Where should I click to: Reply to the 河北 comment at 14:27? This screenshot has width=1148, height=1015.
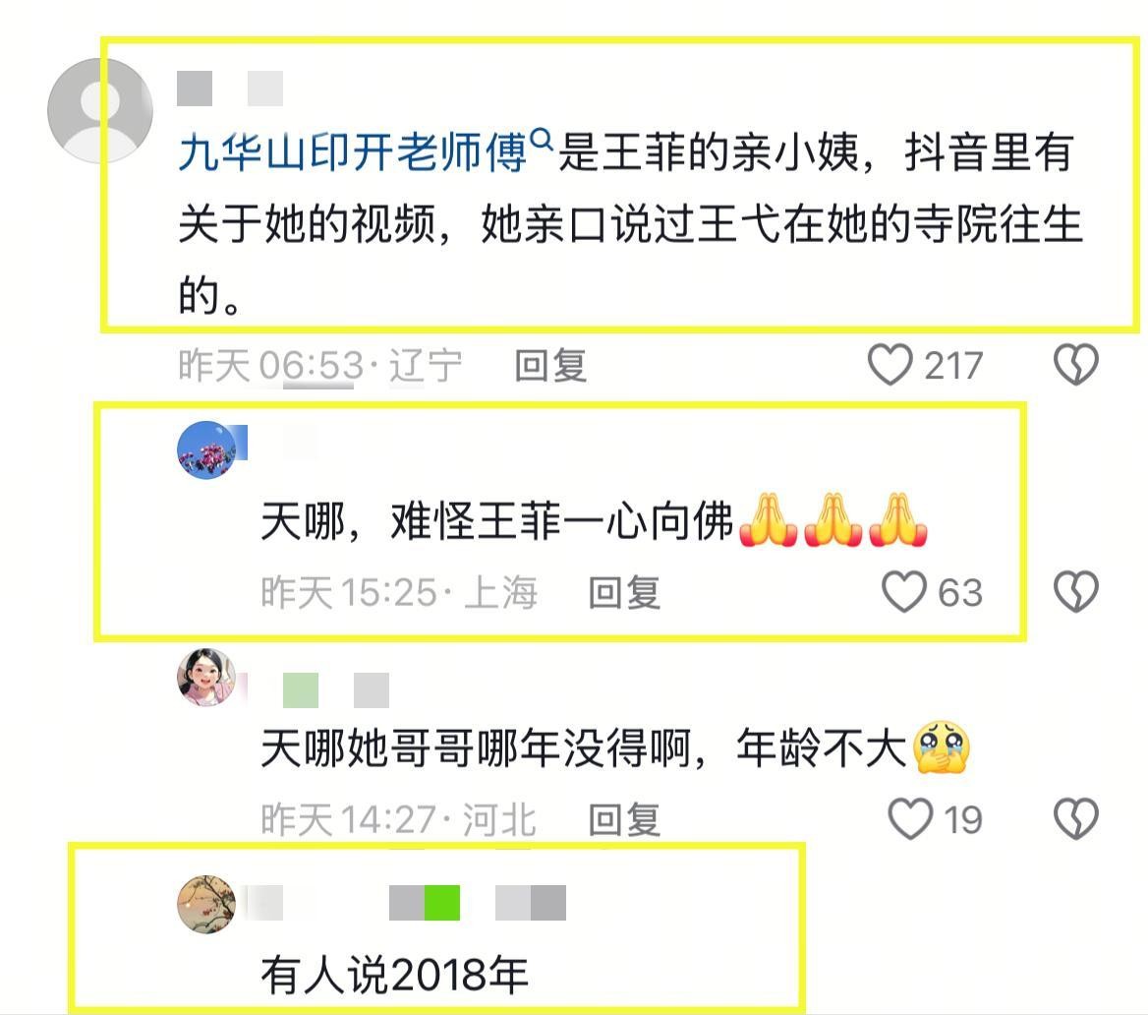(x=624, y=819)
